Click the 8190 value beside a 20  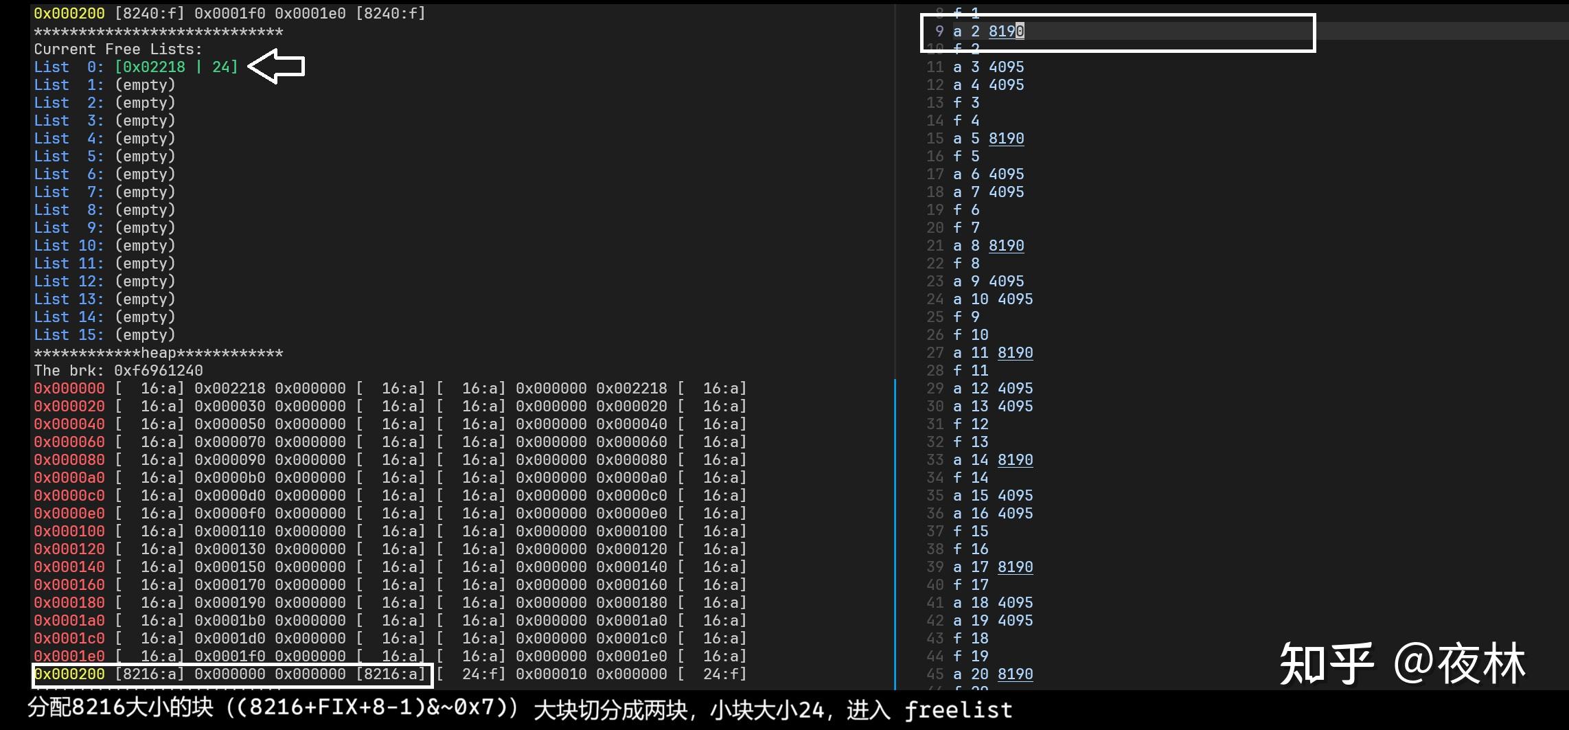[1015, 674]
